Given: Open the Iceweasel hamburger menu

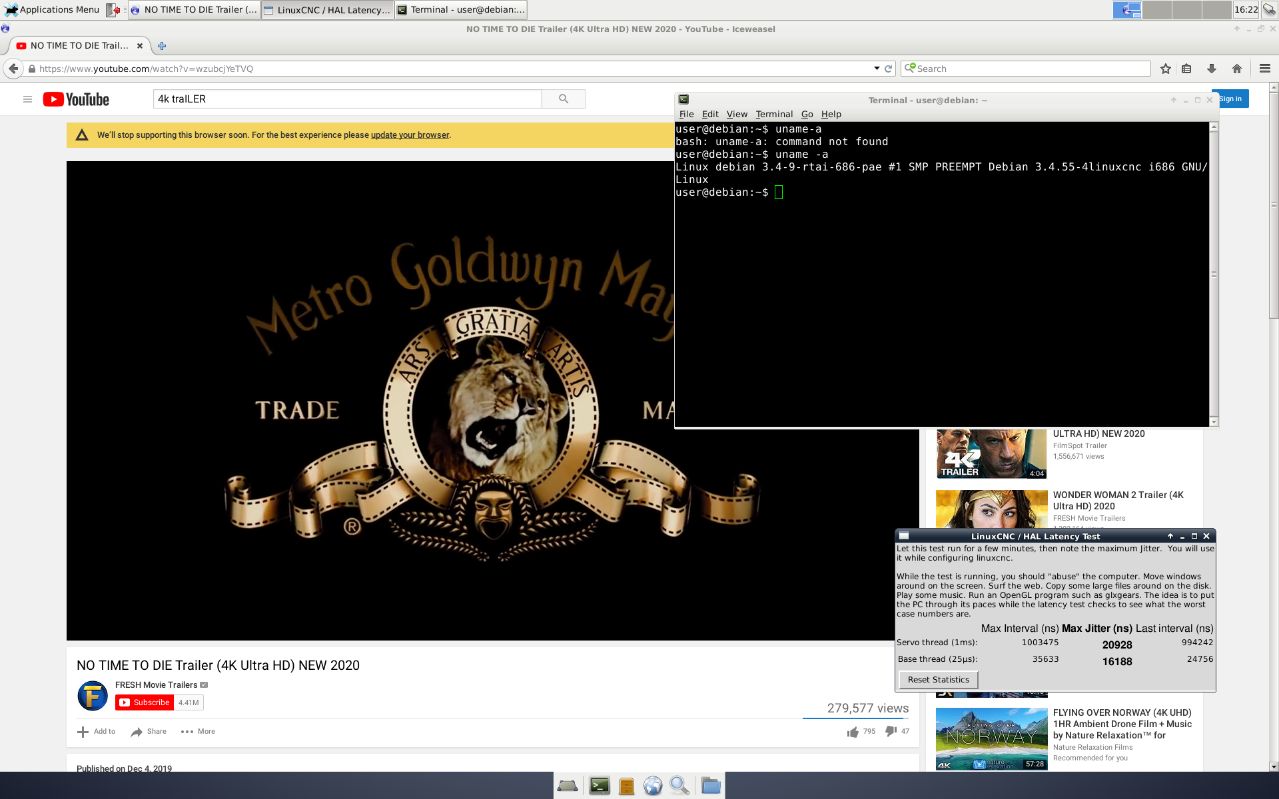Looking at the screenshot, I should click(1265, 69).
